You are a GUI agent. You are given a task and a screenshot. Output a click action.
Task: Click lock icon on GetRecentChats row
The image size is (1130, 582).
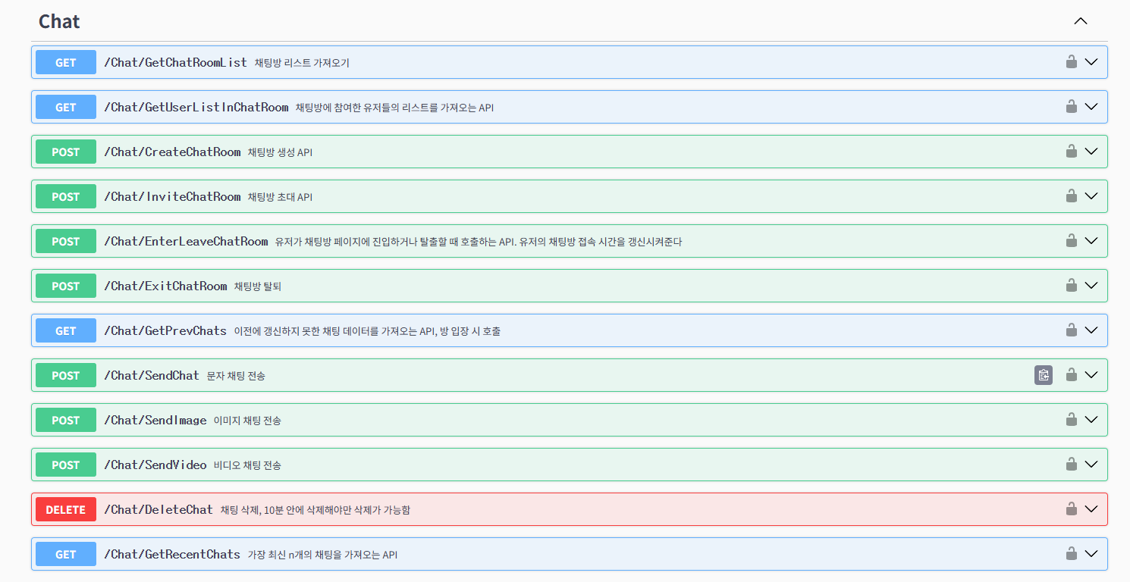coord(1072,553)
